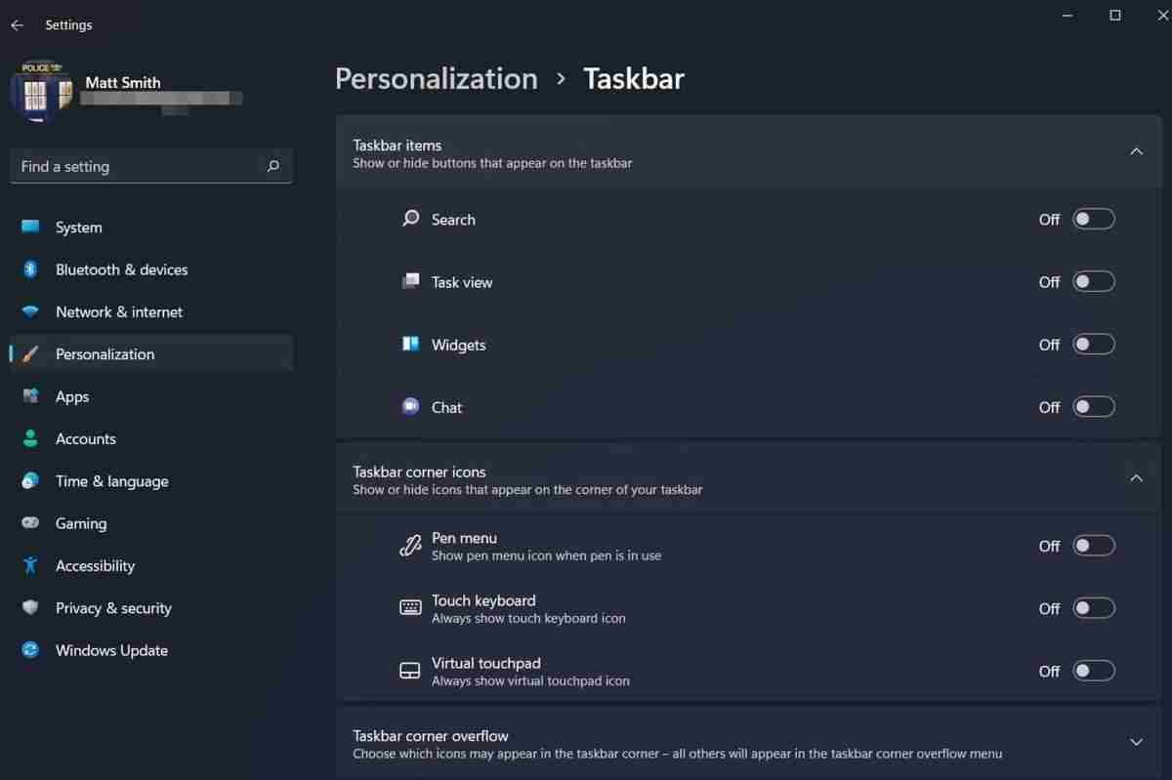Switch on the Touch keyboard toggle
This screenshot has width=1172, height=780.
click(1093, 608)
